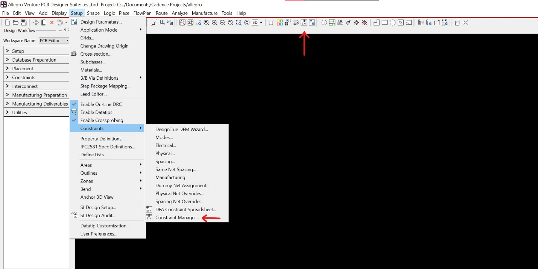Viewport: 538px width, 269px height.
Task: Click the Add Rectangle shape icon
Action: [x=385, y=23]
